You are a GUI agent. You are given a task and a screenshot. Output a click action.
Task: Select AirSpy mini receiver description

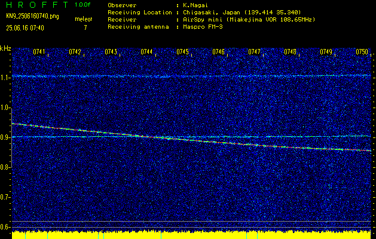pos(249,20)
